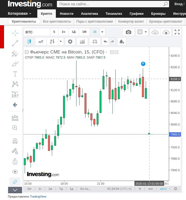Open the interval dropdown arrow
Screen dimensions: 186x200
pos(102,32)
